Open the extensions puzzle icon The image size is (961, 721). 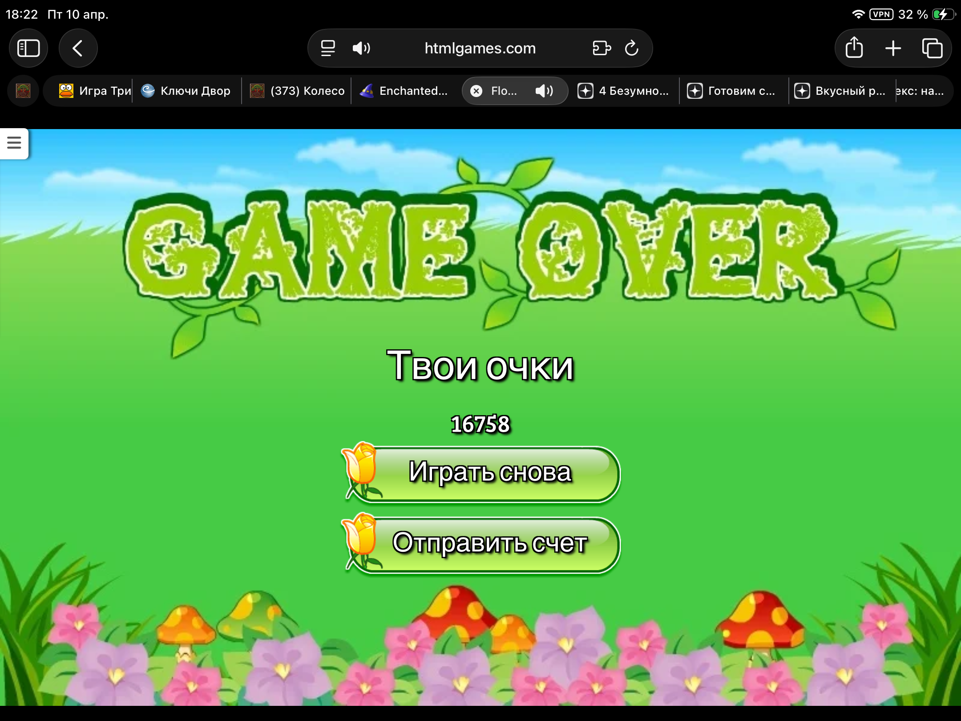[x=602, y=48]
